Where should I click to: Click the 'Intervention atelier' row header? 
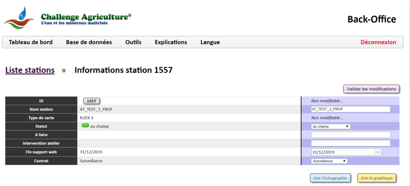41,143
